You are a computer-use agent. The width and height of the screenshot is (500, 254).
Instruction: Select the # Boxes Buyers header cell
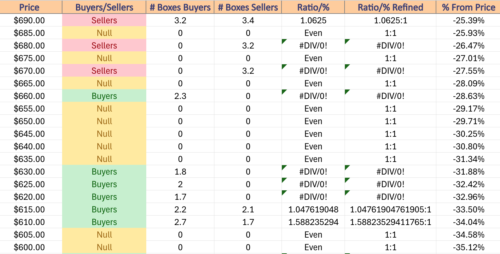(x=180, y=7)
